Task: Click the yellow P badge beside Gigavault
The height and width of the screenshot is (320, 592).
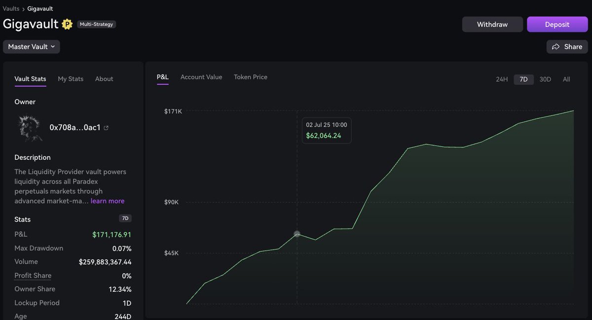Action: click(x=67, y=24)
